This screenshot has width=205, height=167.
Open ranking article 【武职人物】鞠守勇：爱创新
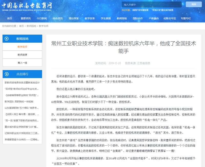22,114
